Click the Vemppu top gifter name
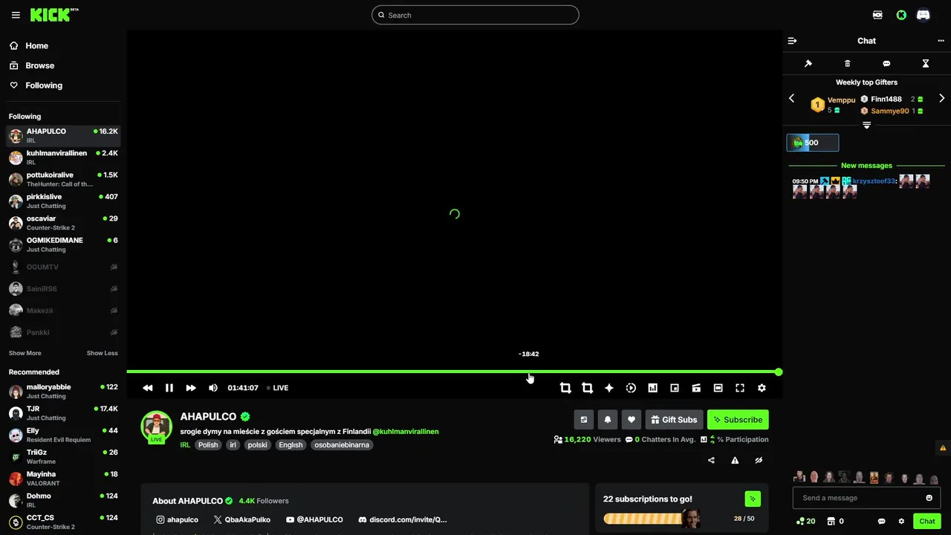 841,100
